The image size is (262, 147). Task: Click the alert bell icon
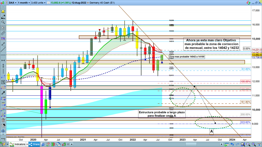tap(3, 12)
